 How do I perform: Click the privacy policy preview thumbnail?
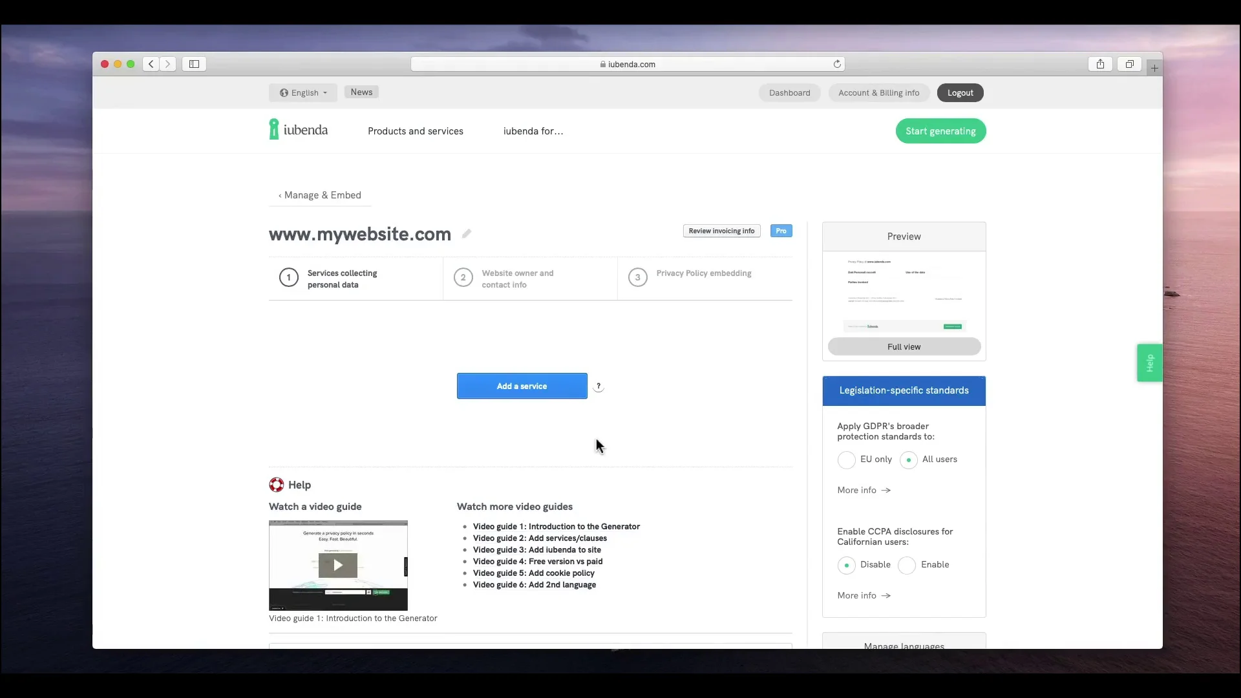coord(904,294)
